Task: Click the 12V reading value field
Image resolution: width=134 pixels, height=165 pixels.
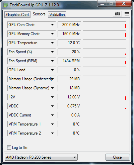Action: click(69, 97)
